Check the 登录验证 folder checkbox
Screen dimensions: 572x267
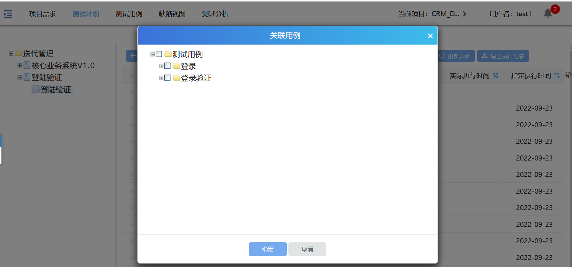167,77
